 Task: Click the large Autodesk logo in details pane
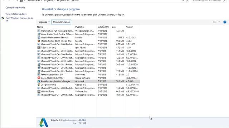(x=44, y=123)
